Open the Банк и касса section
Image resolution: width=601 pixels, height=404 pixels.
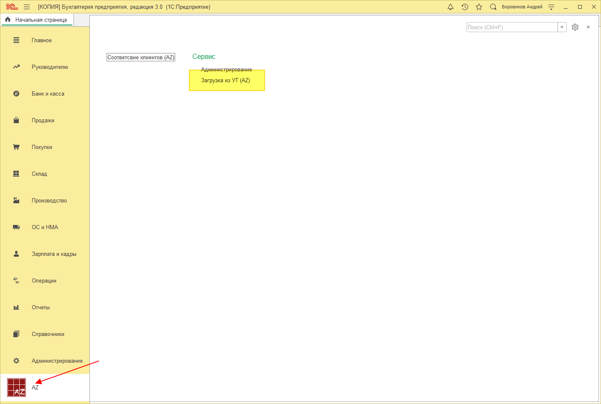tap(48, 94)
